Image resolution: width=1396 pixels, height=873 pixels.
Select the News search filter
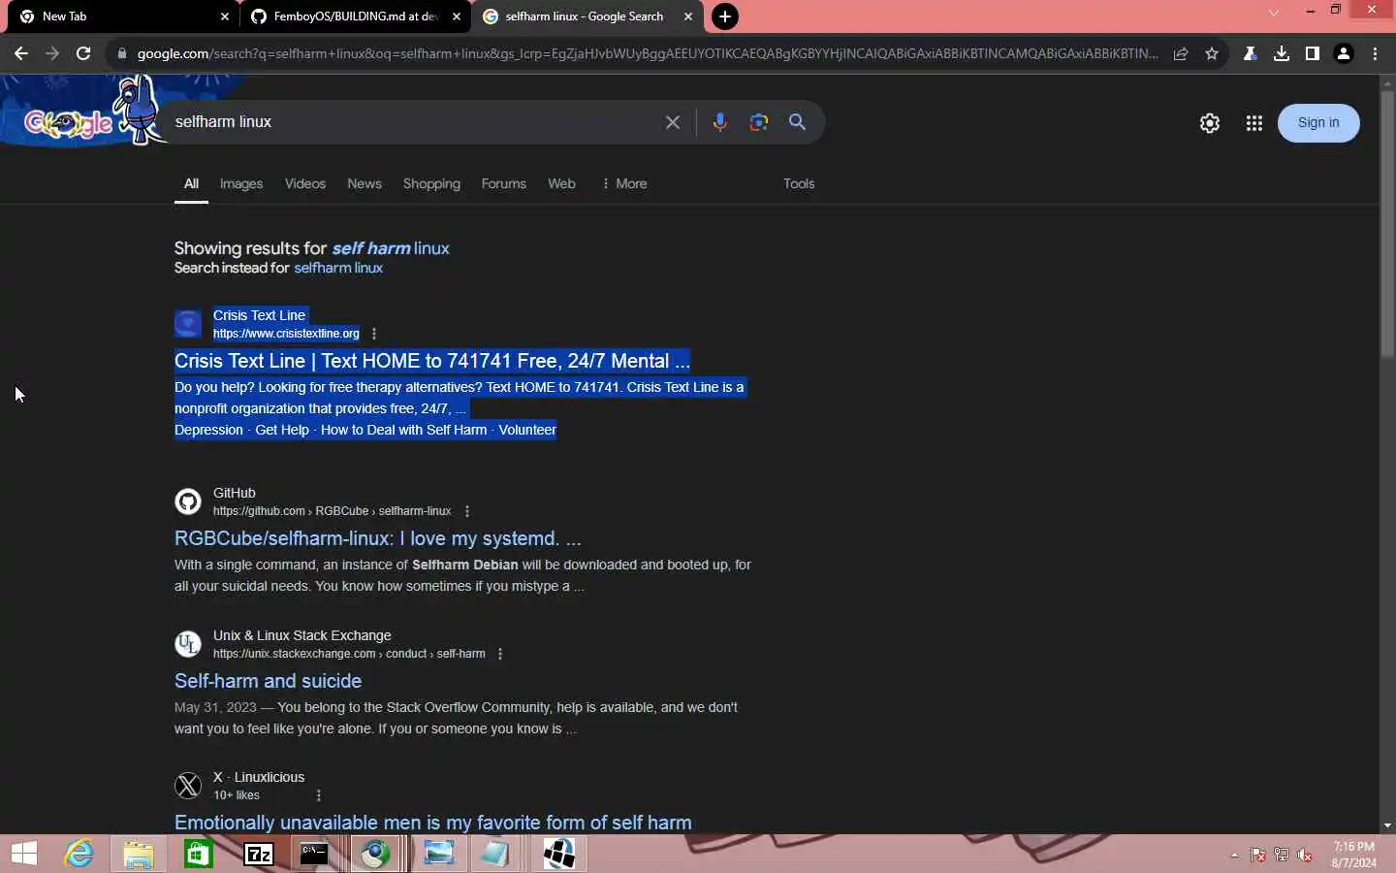click(365, 183)
